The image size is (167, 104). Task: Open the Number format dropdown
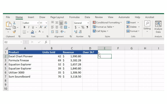(x=88, y=23)
